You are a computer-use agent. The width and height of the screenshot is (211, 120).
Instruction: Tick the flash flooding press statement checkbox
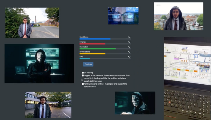pyautogui.click(x=83, y=76)
